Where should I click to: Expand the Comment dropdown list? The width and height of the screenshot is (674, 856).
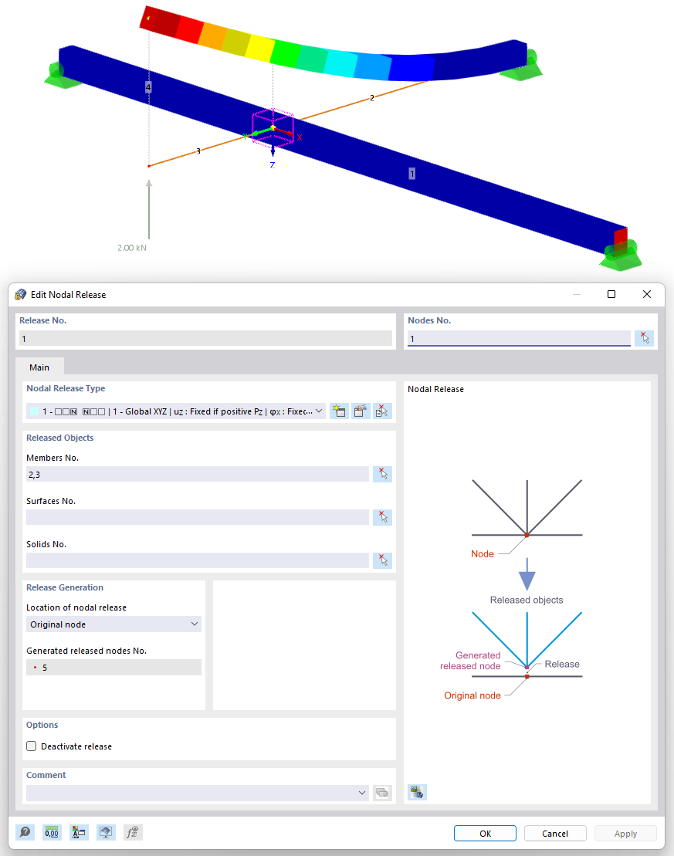362,793
